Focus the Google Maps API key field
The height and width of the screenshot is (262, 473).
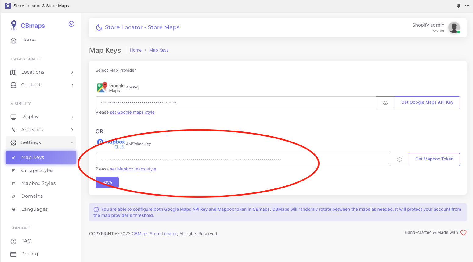point(236,103)
